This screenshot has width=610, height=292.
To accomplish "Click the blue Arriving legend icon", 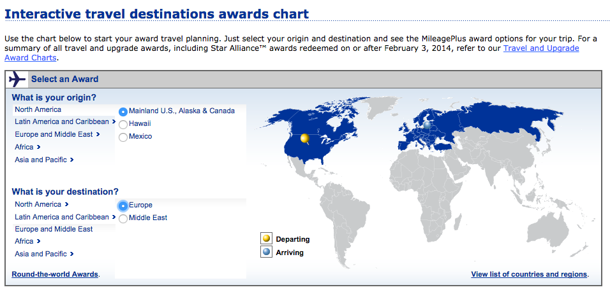I will pyautogui.click(x=266, y=253).
